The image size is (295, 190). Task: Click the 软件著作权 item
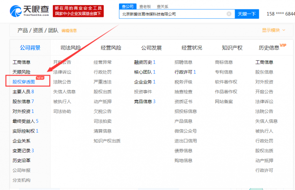point(226,82)
